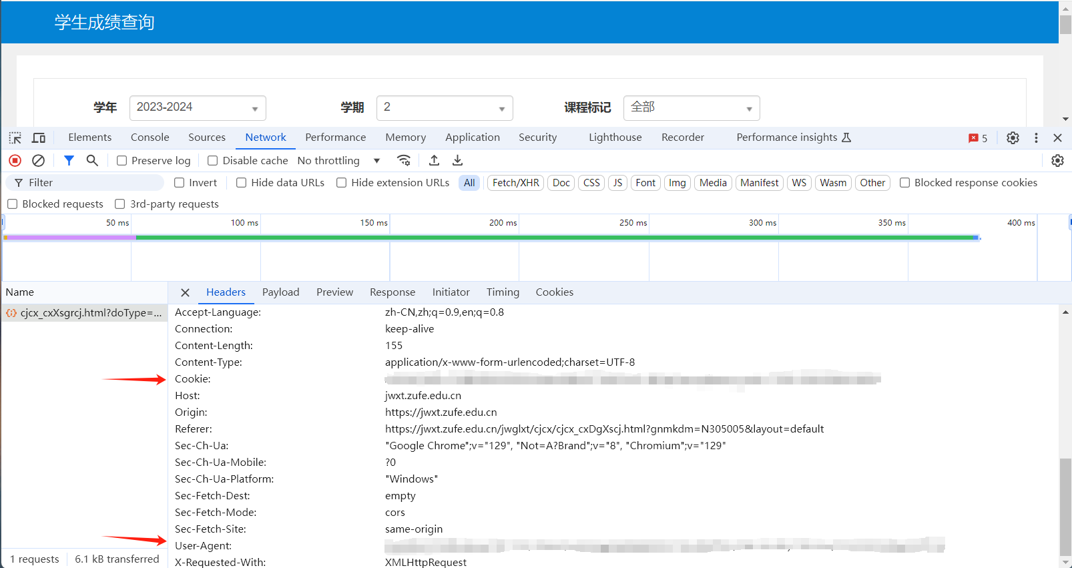Viewport: 1072px width, 568px height.
Task: Stop recording network log
Action: pyautogui.click(x=15, y=160)
